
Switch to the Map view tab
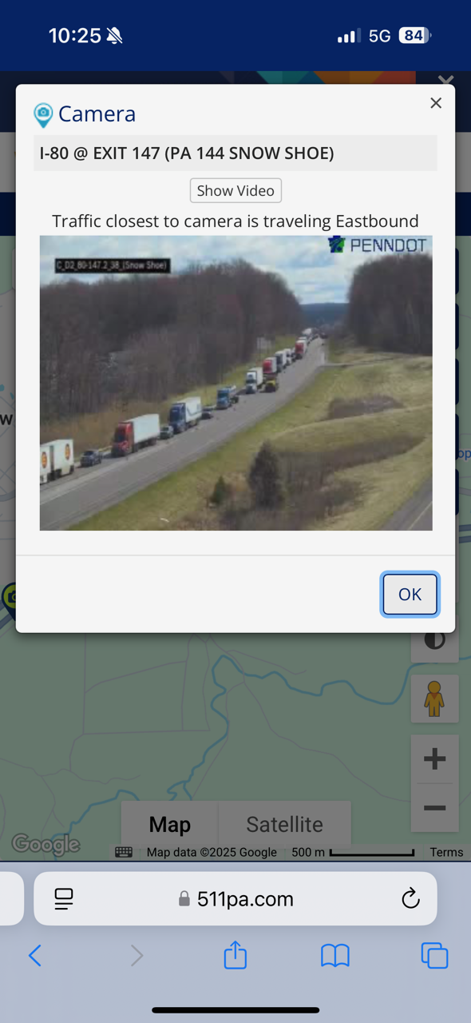[x=170, y=824]
